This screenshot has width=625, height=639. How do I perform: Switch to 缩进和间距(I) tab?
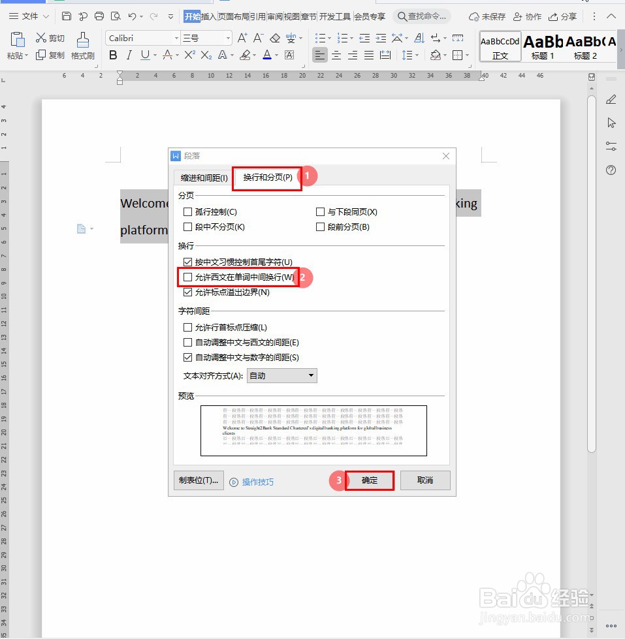coord(204,178)
